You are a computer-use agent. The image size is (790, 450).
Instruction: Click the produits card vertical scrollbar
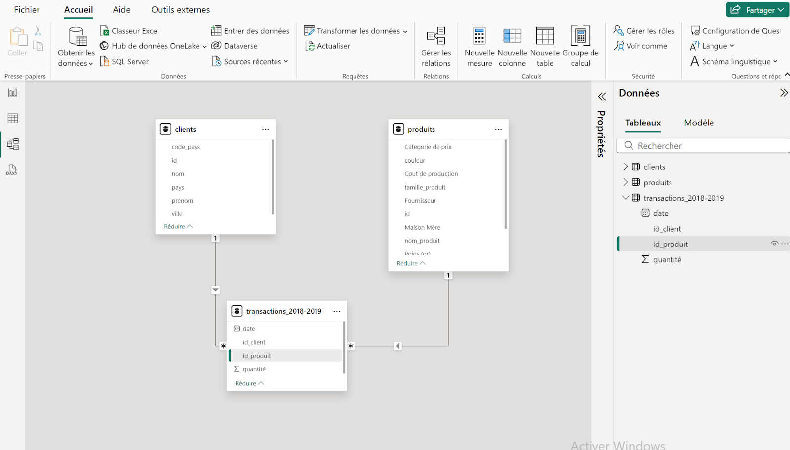[505, 184]
